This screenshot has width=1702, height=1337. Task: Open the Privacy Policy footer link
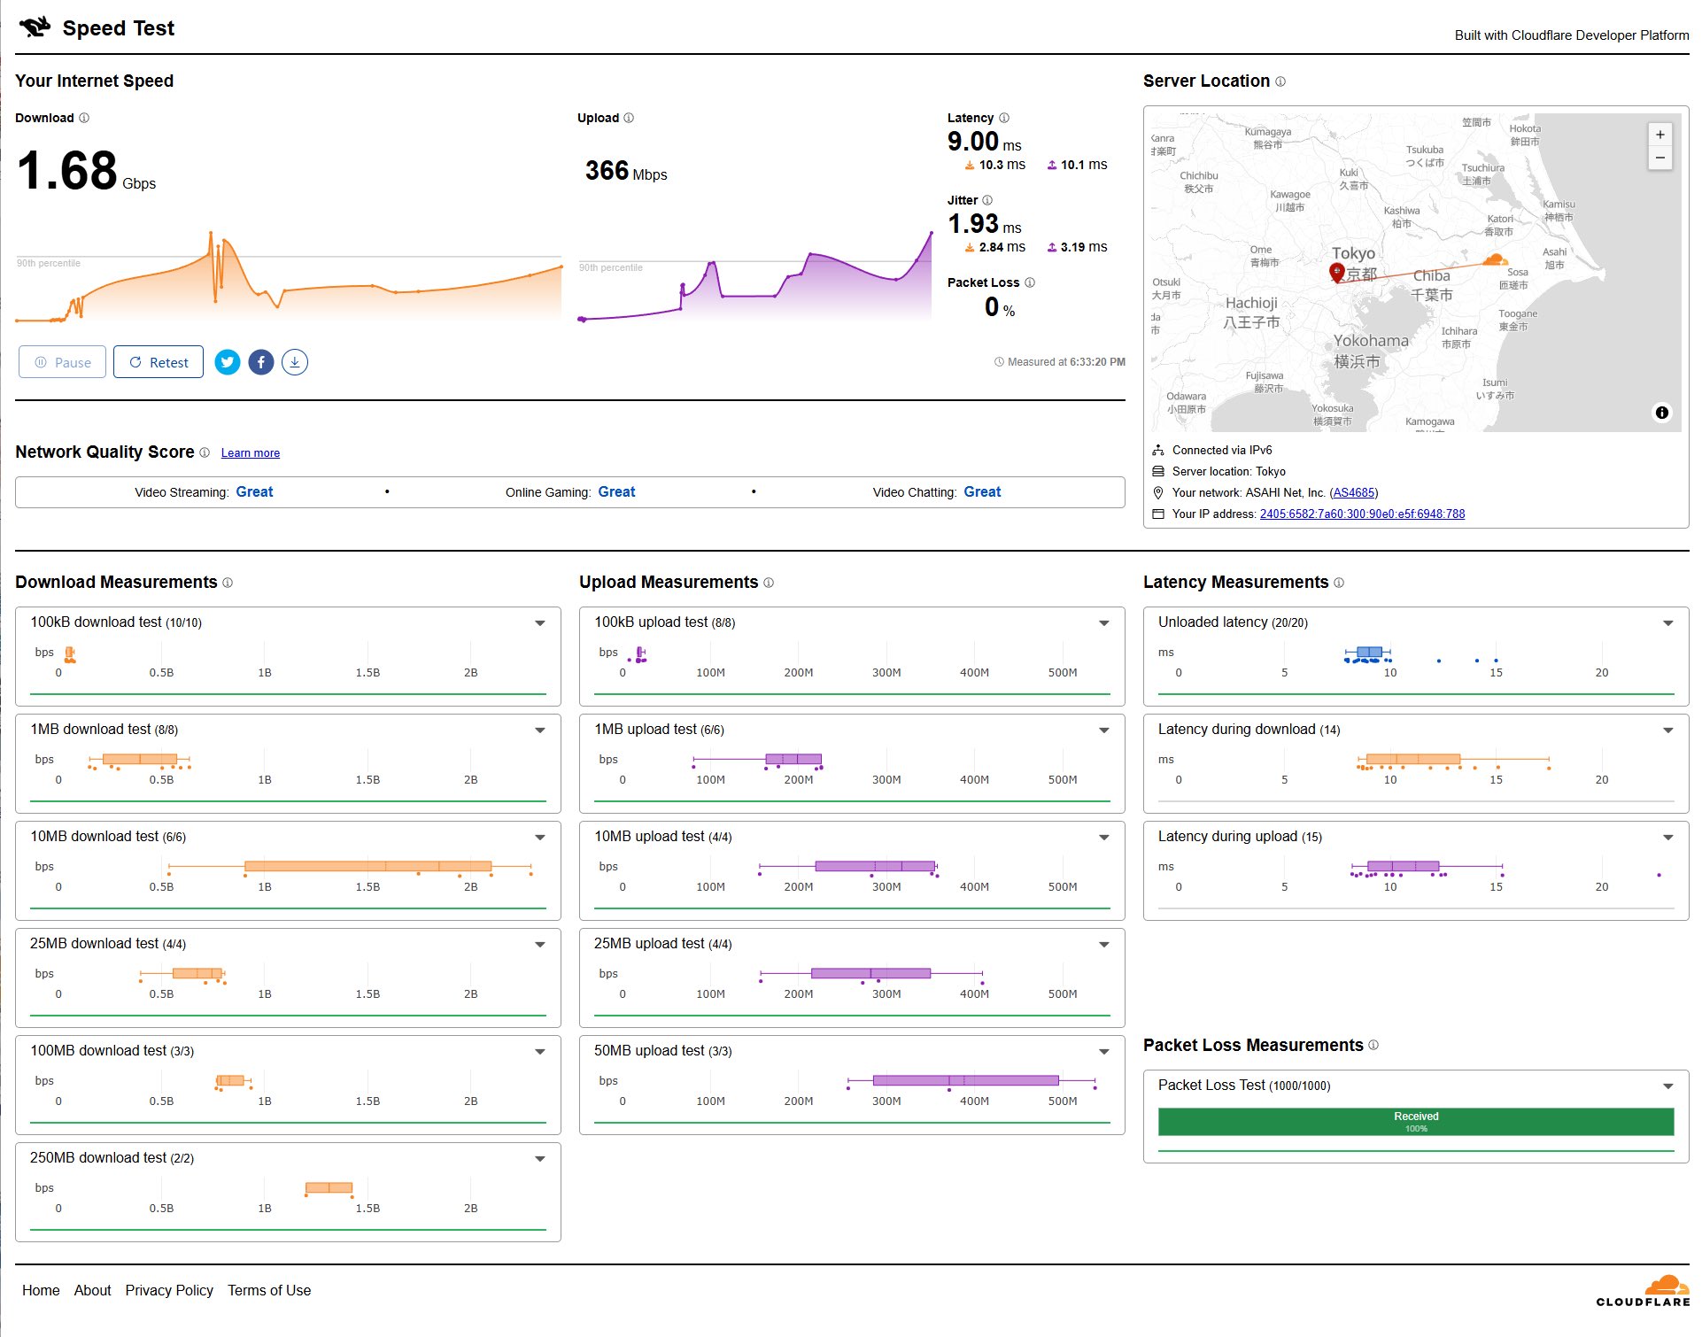(x=169, y=1290)
